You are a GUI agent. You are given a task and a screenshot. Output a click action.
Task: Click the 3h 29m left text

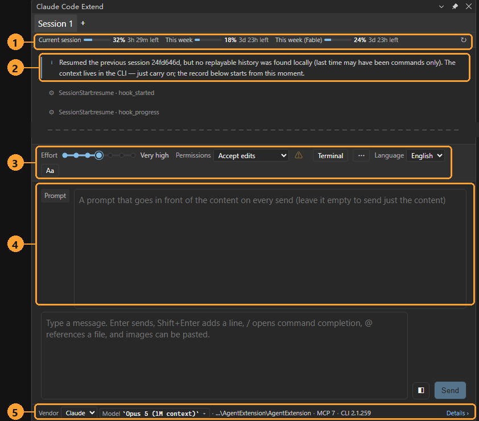[143, 40]
